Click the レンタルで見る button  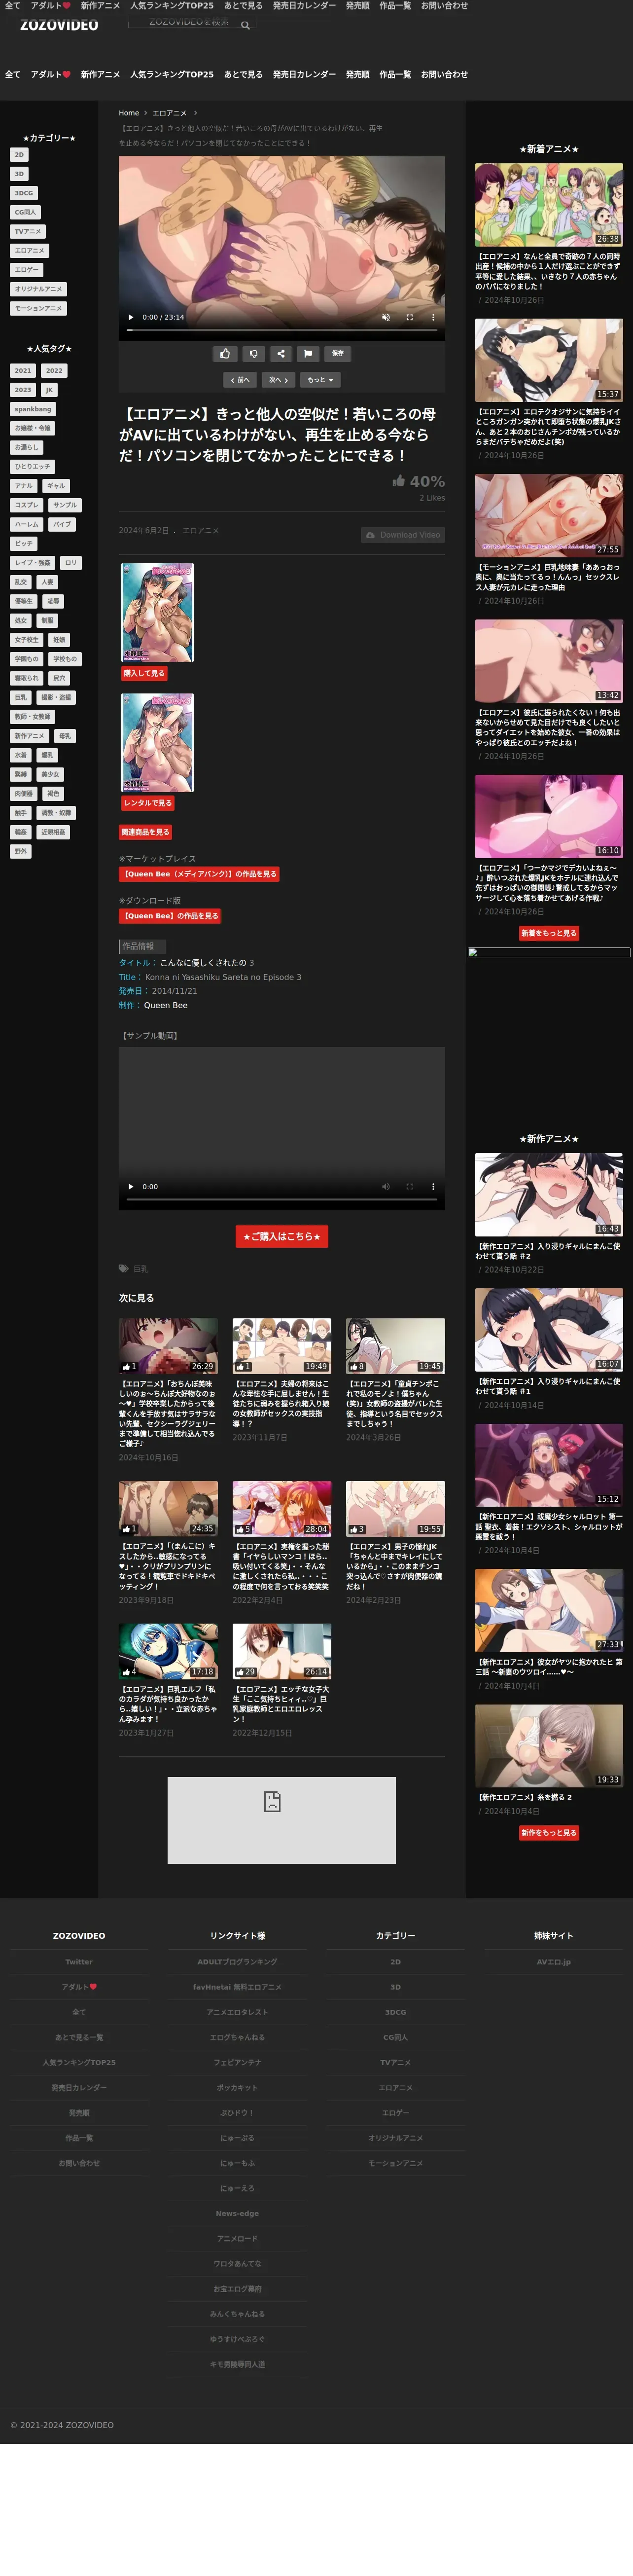148,803
